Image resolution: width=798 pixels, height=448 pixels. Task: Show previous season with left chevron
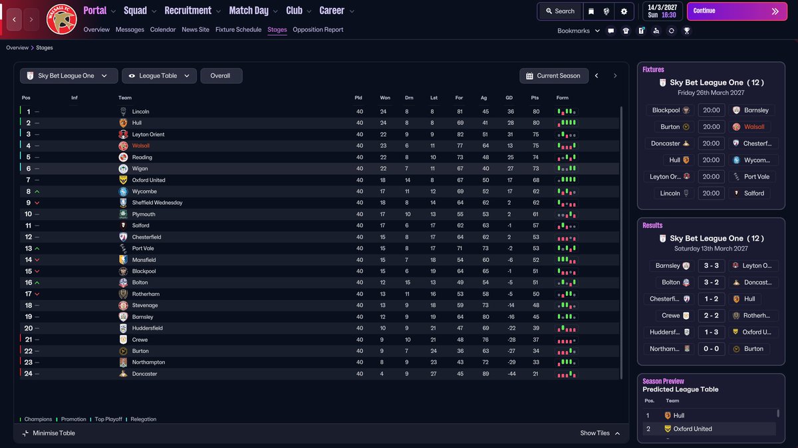click(x=597, y=76)
